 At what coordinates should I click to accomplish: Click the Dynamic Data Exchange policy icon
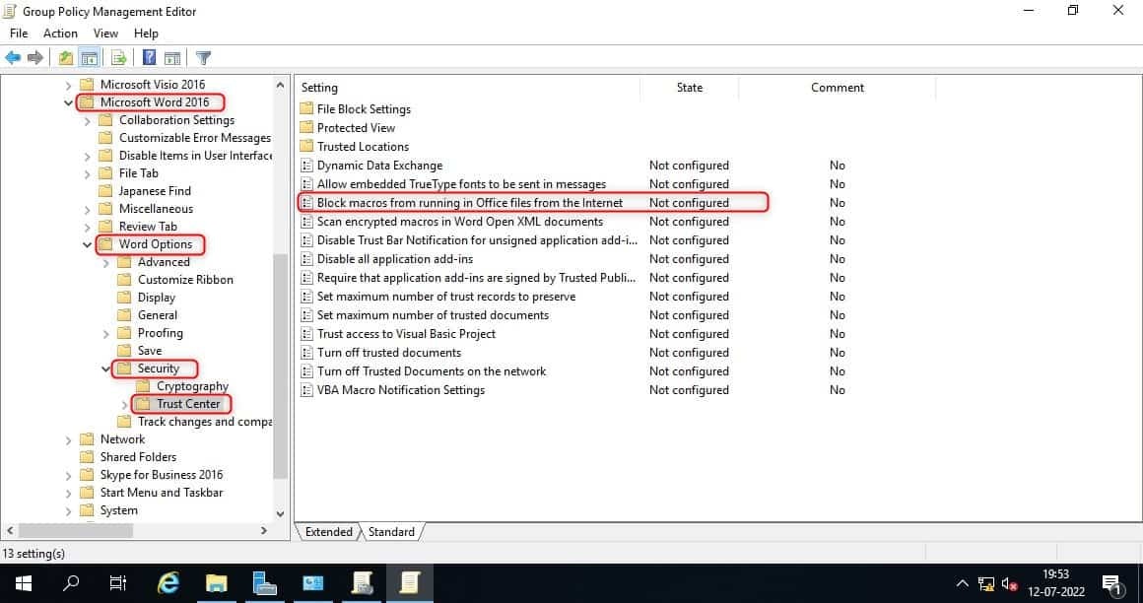[306, 166]
